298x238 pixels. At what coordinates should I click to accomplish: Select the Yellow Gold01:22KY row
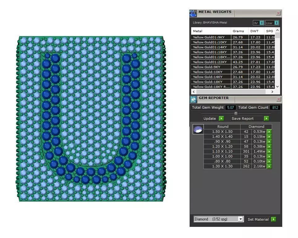[x=233, y=62]
